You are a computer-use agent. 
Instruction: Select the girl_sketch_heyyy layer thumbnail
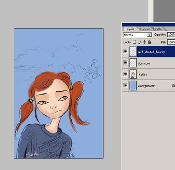pos(133,52)
